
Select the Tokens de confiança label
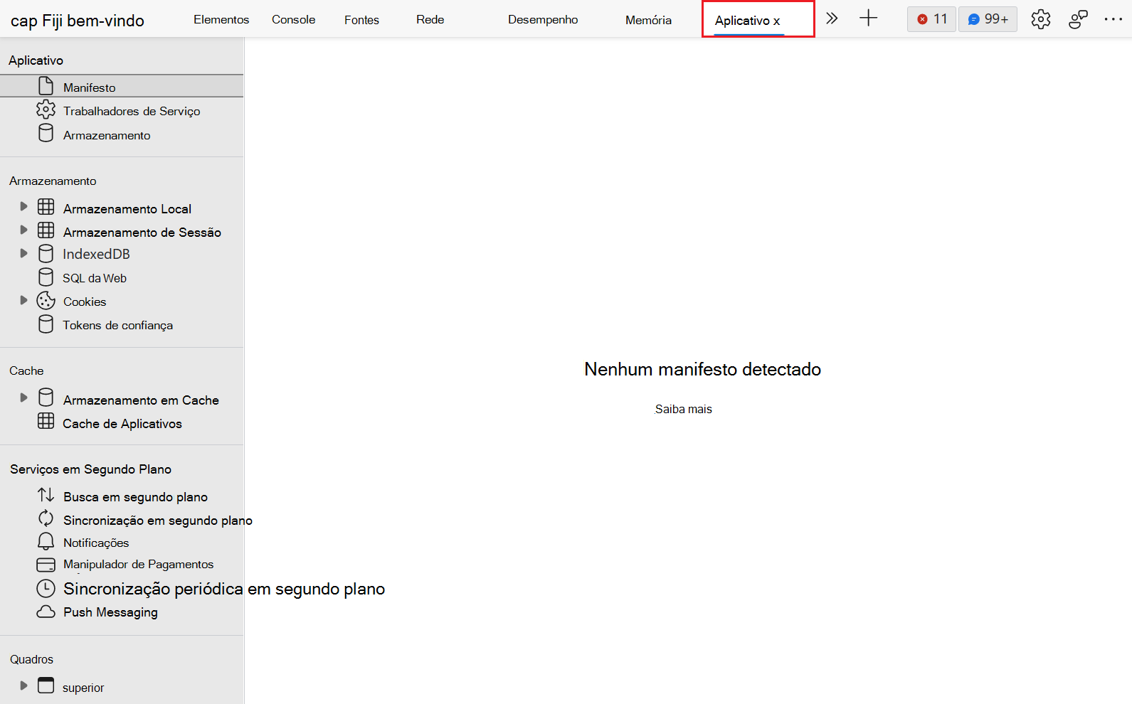tap(117, 325)
